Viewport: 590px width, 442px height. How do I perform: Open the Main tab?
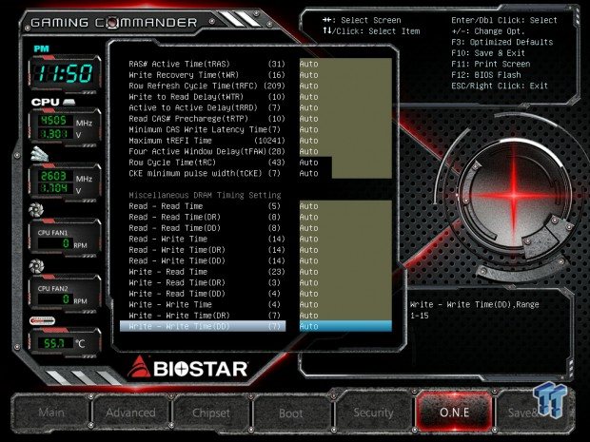tap(51, 413)
